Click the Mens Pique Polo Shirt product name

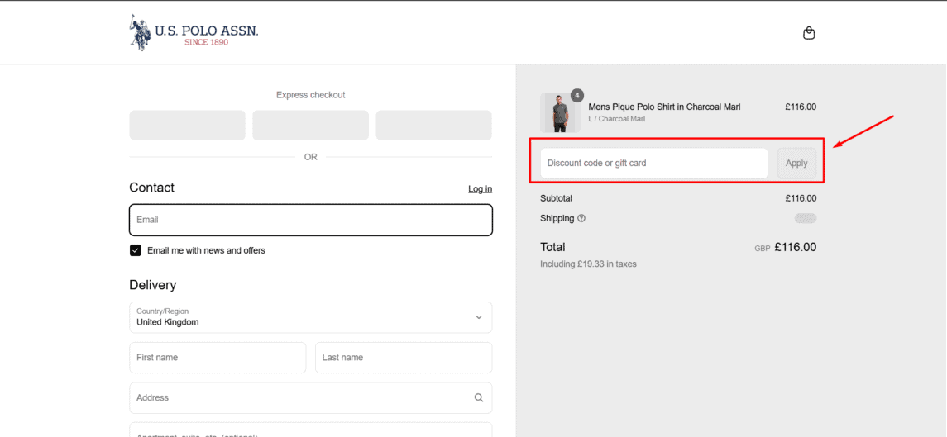tap(664, 107)
